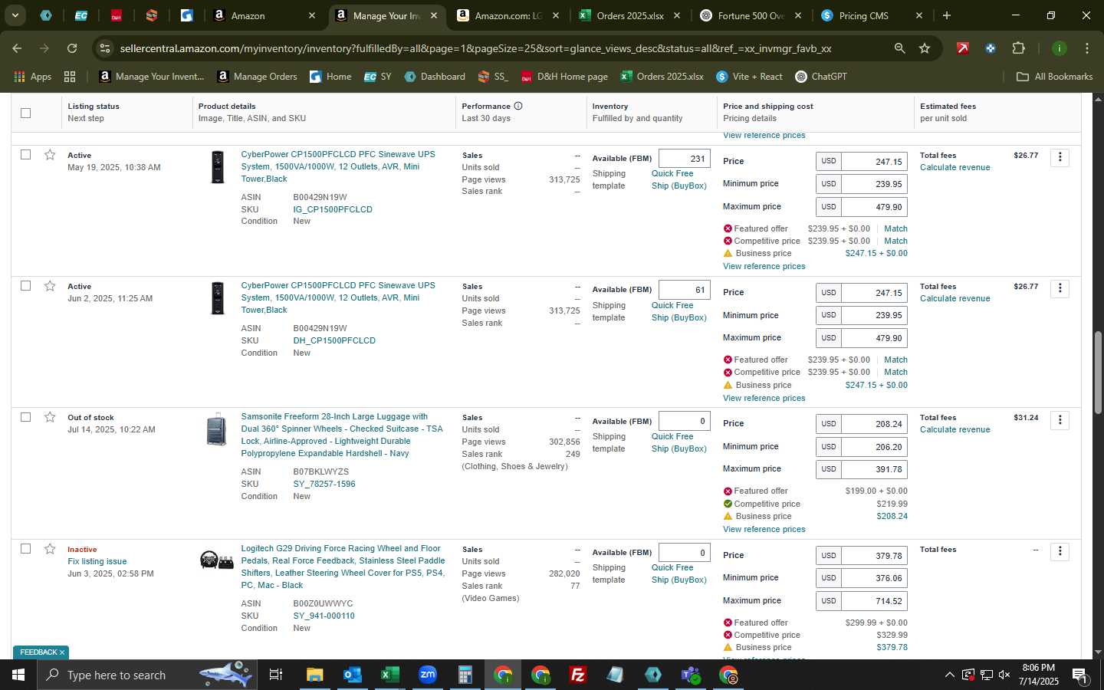Open SKU link SY_78257-1596
Viewport: 1104px width, 690px height.
pyautogui.click(x=324, y=484)
